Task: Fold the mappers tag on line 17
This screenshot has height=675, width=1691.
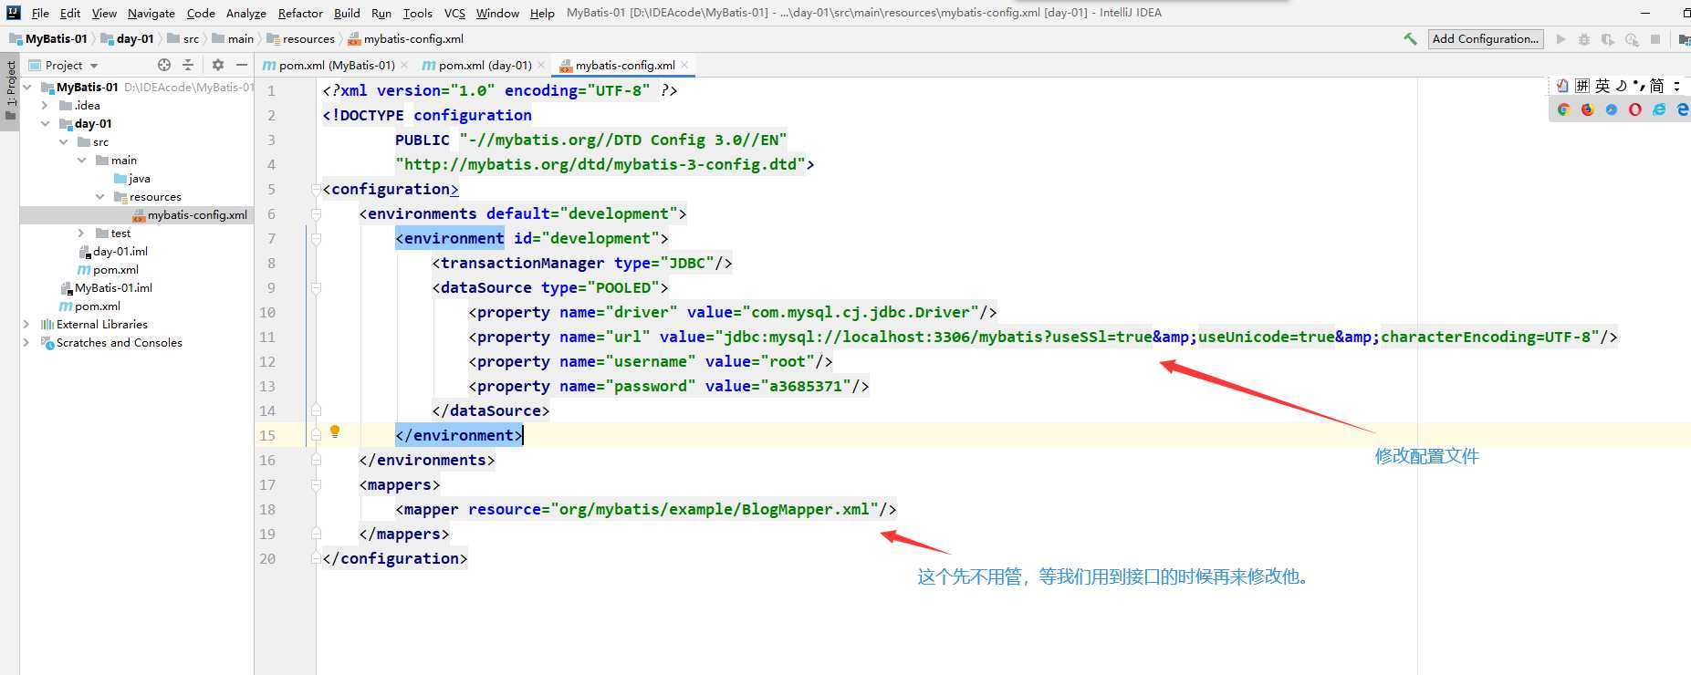Action: pyautogui.click(x=316, y=484)
